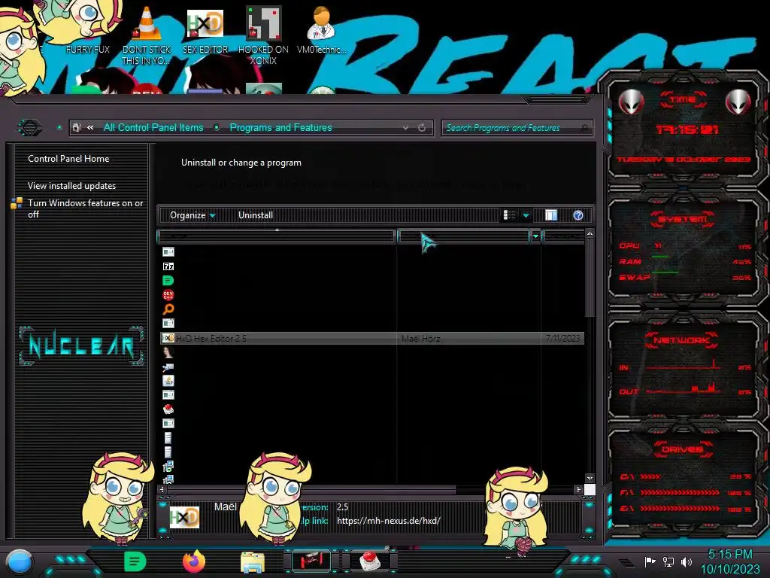This screenshot has width=770, height=578.
Task: Click the control panel icon in address bar
Action: 77,128
